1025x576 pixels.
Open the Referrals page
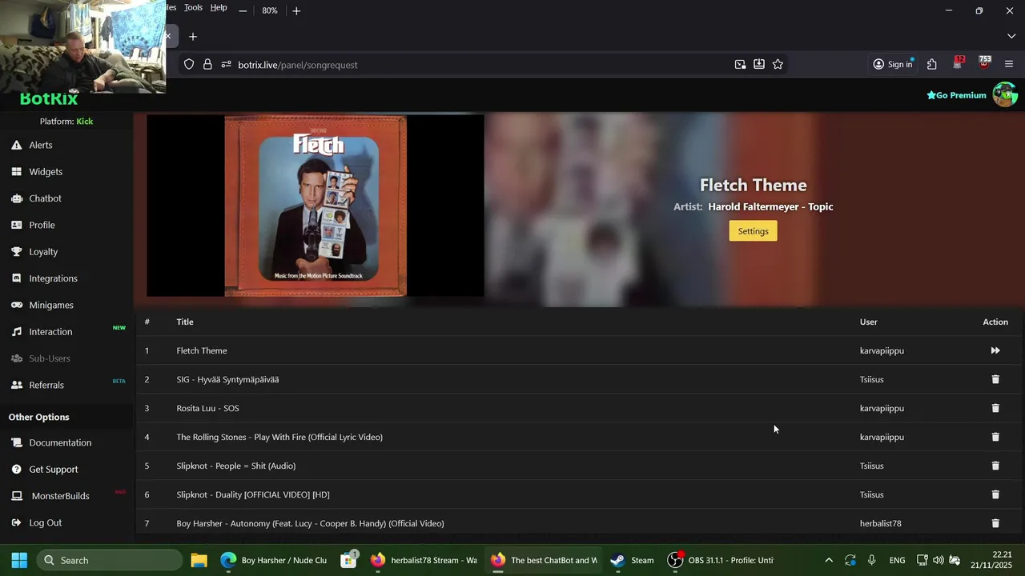pos(46,385)
